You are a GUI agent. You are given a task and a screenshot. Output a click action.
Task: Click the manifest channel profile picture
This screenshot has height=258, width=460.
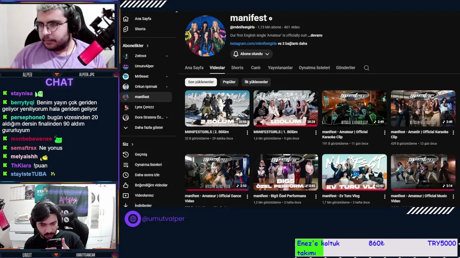pos(205,36)
